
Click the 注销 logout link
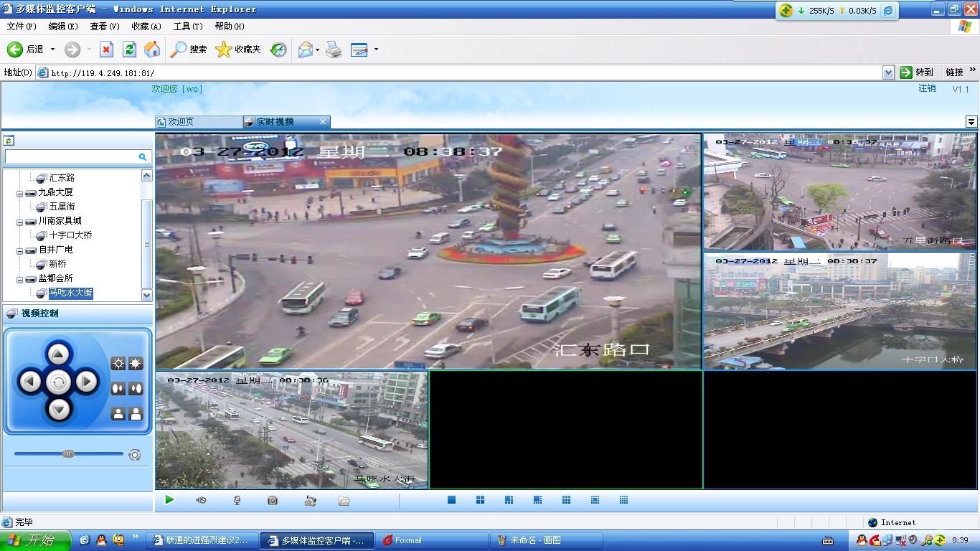927,88
